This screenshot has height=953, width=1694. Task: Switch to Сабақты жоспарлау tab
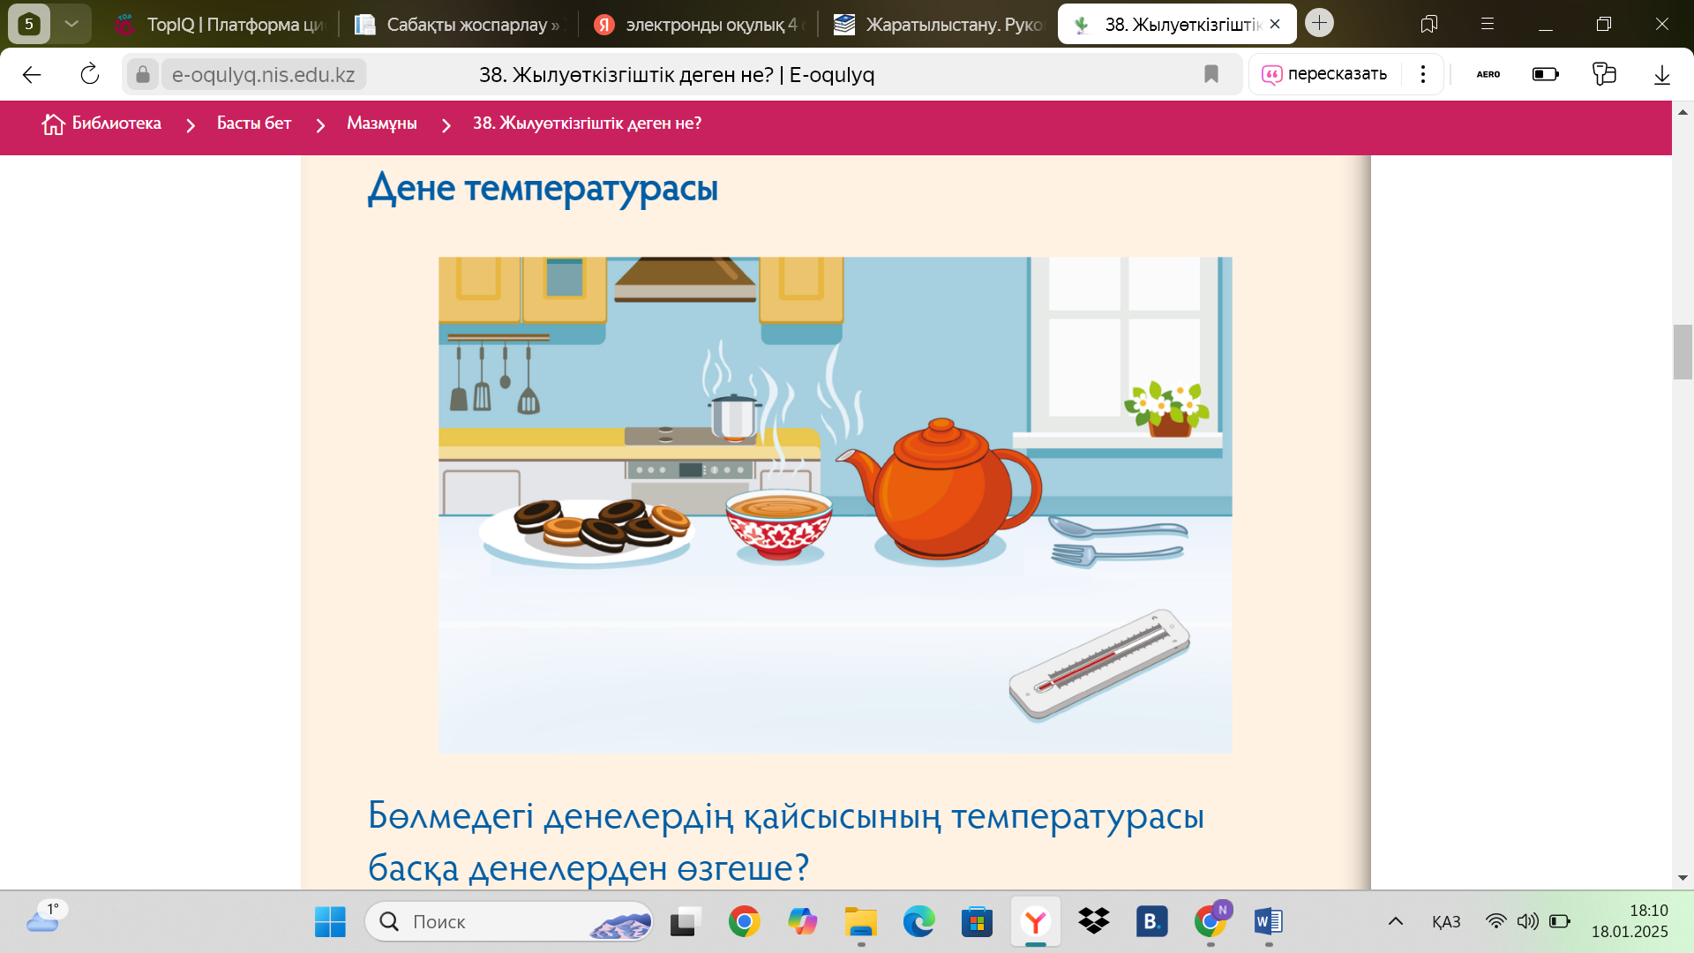pyautogui.click(x=459, y=25)
